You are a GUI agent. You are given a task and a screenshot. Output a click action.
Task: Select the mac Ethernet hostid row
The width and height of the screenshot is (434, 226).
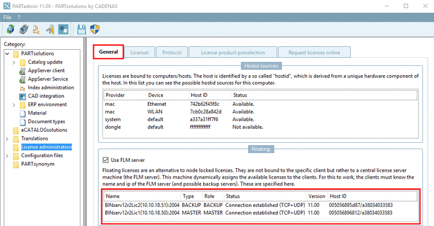tap(260, 104)
